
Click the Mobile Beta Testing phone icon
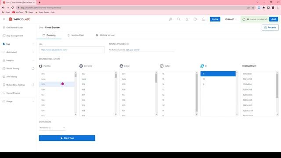point(4,85)
